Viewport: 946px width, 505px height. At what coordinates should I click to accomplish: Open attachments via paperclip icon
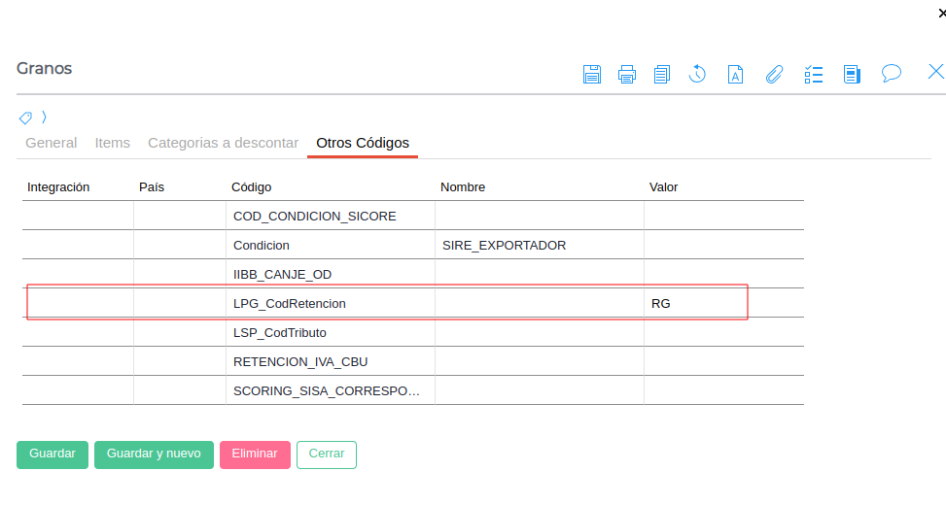coord(774,74)
